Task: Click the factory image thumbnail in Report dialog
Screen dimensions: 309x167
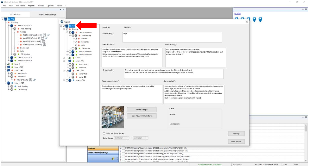Action: click(x=112, y=117)
